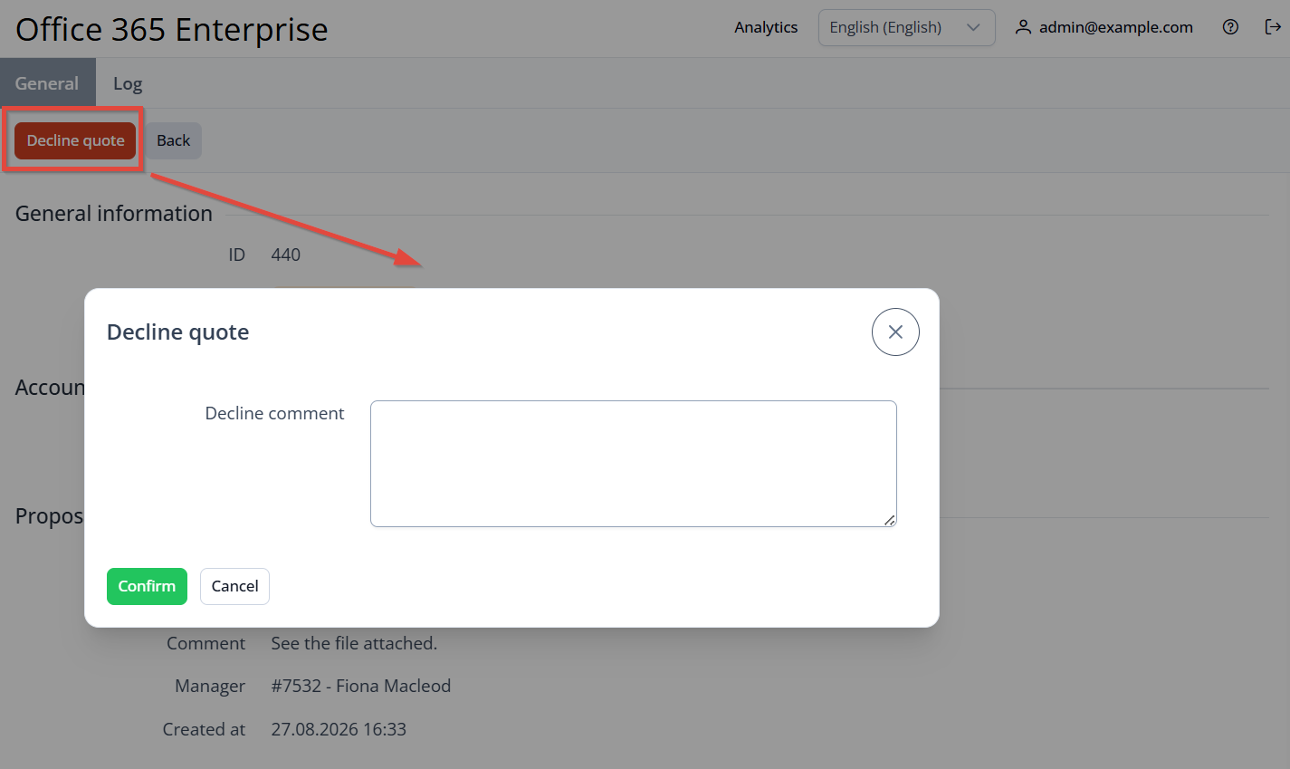Open the help question mark icon
The image size is (1290, 769).
coord(1230,27)
